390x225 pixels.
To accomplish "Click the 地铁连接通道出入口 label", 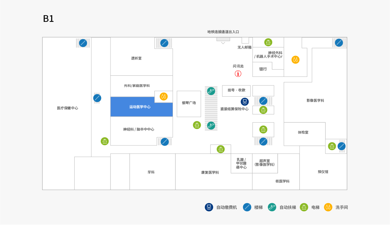I will 223,32.
